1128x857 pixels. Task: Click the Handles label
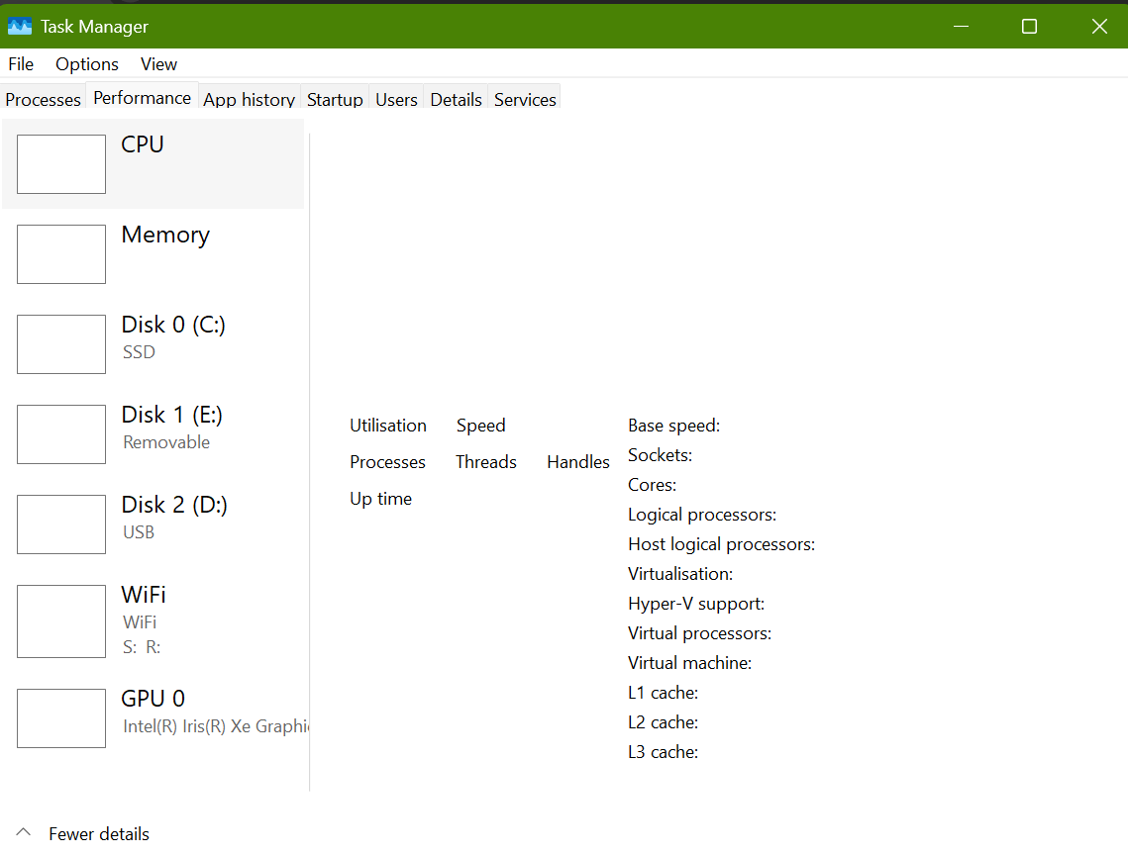click(578, 461)
